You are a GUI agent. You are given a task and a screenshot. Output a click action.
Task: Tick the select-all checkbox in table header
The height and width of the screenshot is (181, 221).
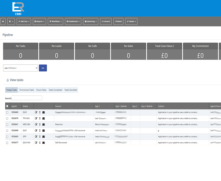coord(7,106)
